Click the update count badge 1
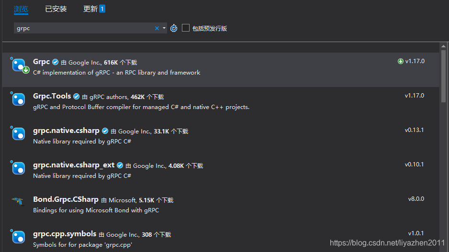 tap(102, 9)
